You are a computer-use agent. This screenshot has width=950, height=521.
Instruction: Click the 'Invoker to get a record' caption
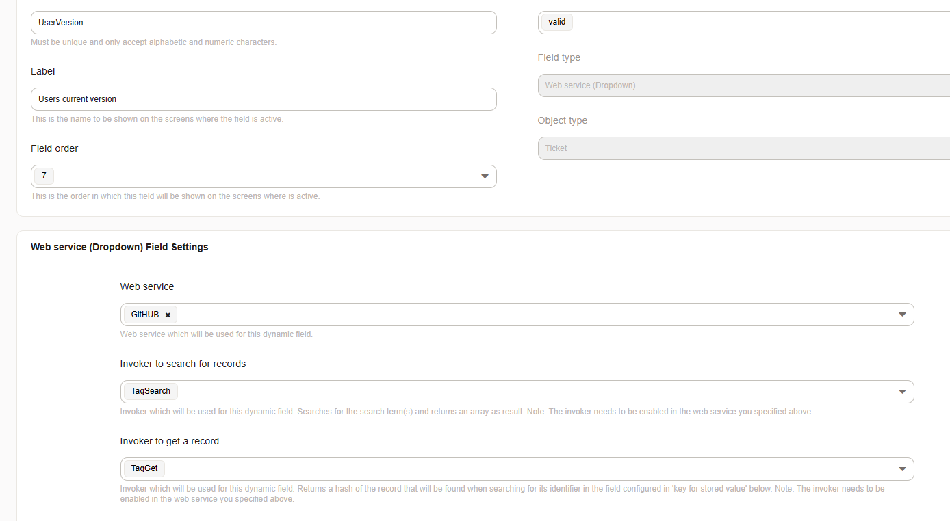point(170,441)
